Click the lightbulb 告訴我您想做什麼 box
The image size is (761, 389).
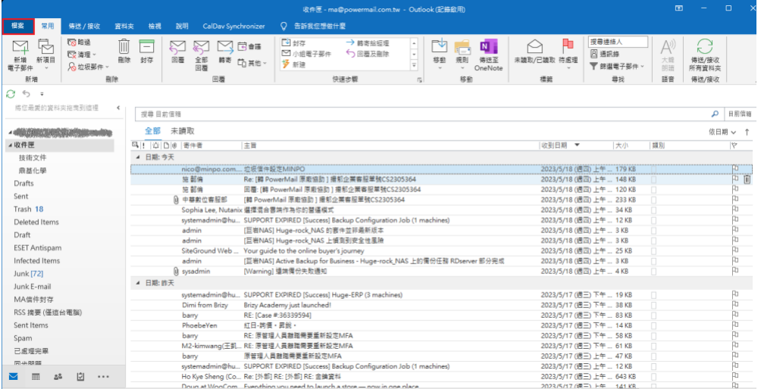point(315,26)
